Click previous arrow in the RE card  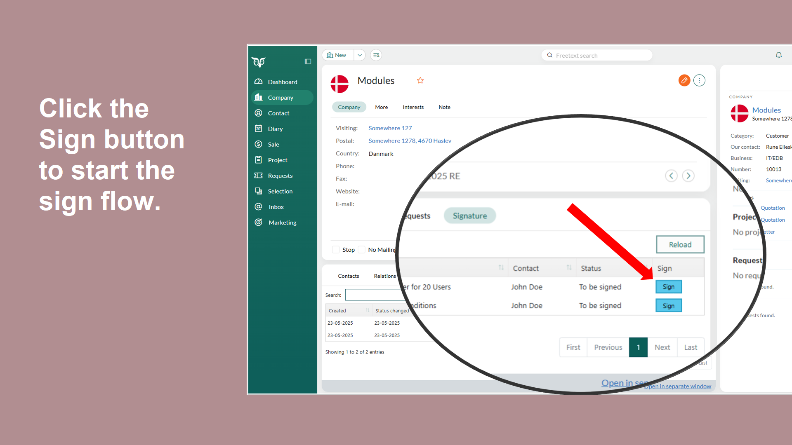click(x=671, y=176)
